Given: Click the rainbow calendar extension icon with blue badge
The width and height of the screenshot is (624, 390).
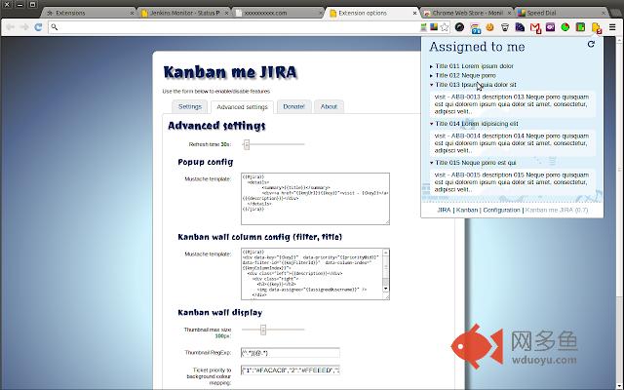Looking at the screenshot, I should click(475, 27).
